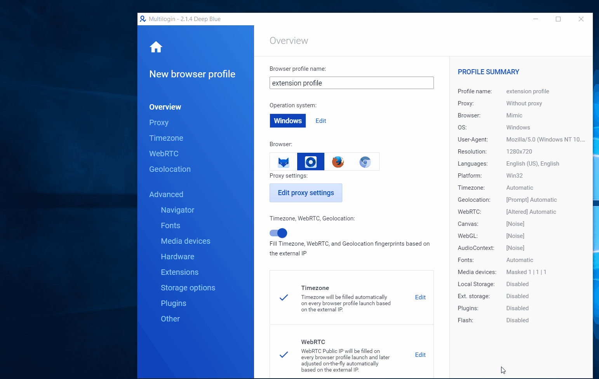This screenshot has width=599, height=379.
Task: Open the Geolocation section in sidebar
Action: coord(170,169)
